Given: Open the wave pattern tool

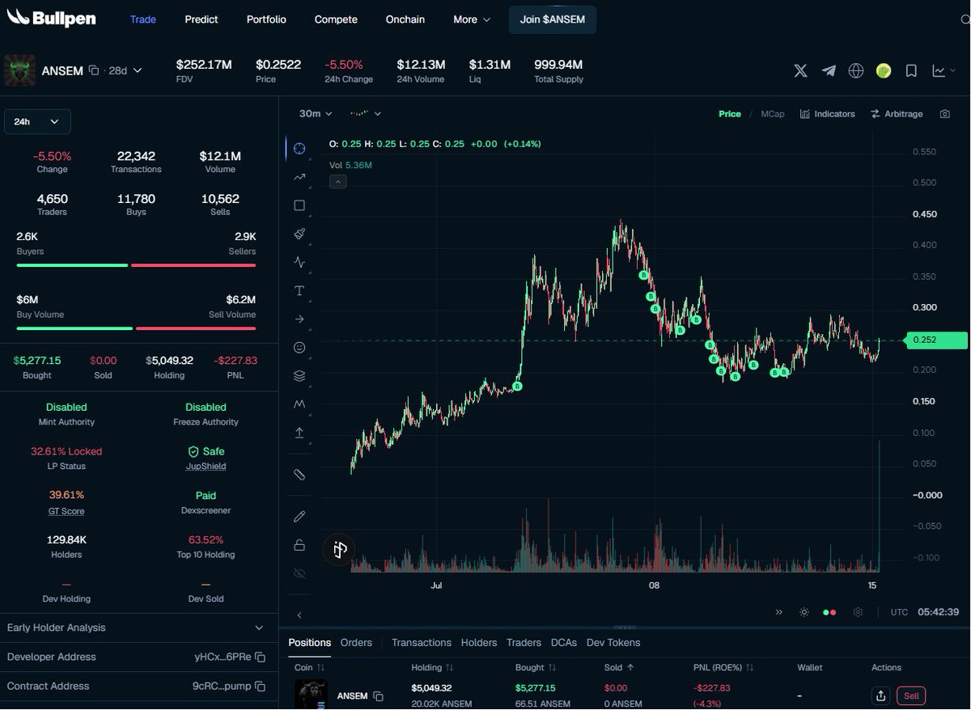Looking at the screenshot, I should pos(299,262).
